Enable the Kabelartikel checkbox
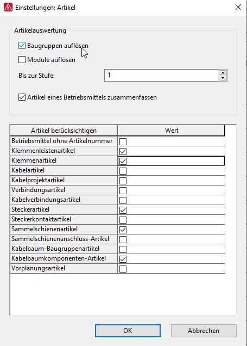Viewport: 247px width, 346px height. 123,171
